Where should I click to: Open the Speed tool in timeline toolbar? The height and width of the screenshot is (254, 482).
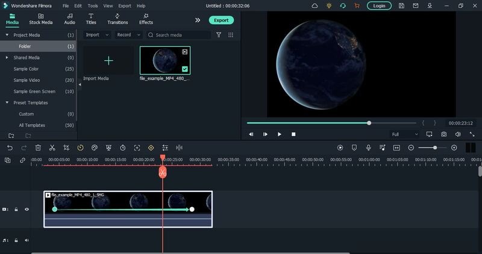pos(80,147)
